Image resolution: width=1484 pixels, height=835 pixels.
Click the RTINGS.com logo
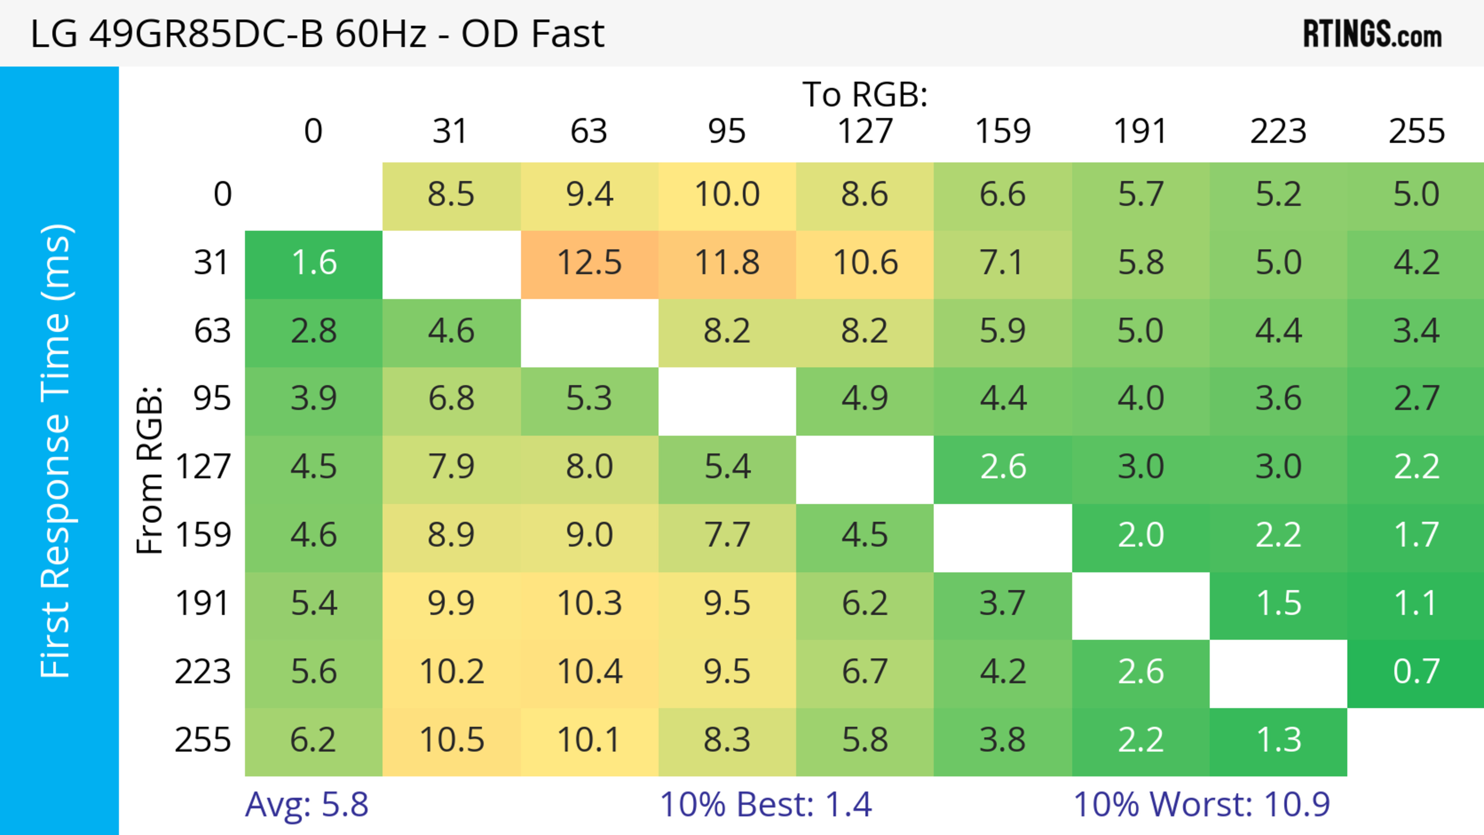click(1372, 34)
